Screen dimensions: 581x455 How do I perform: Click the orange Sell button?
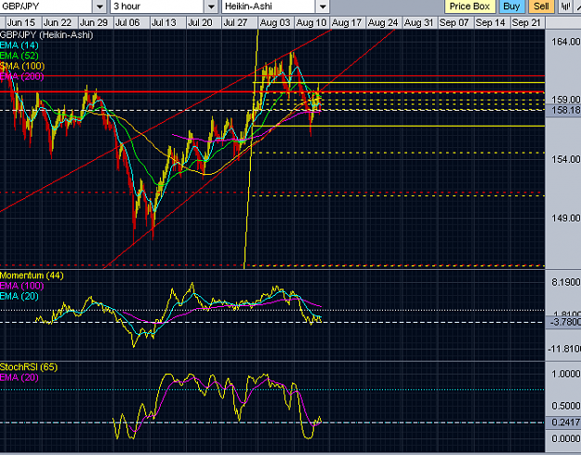click(541, 7)
